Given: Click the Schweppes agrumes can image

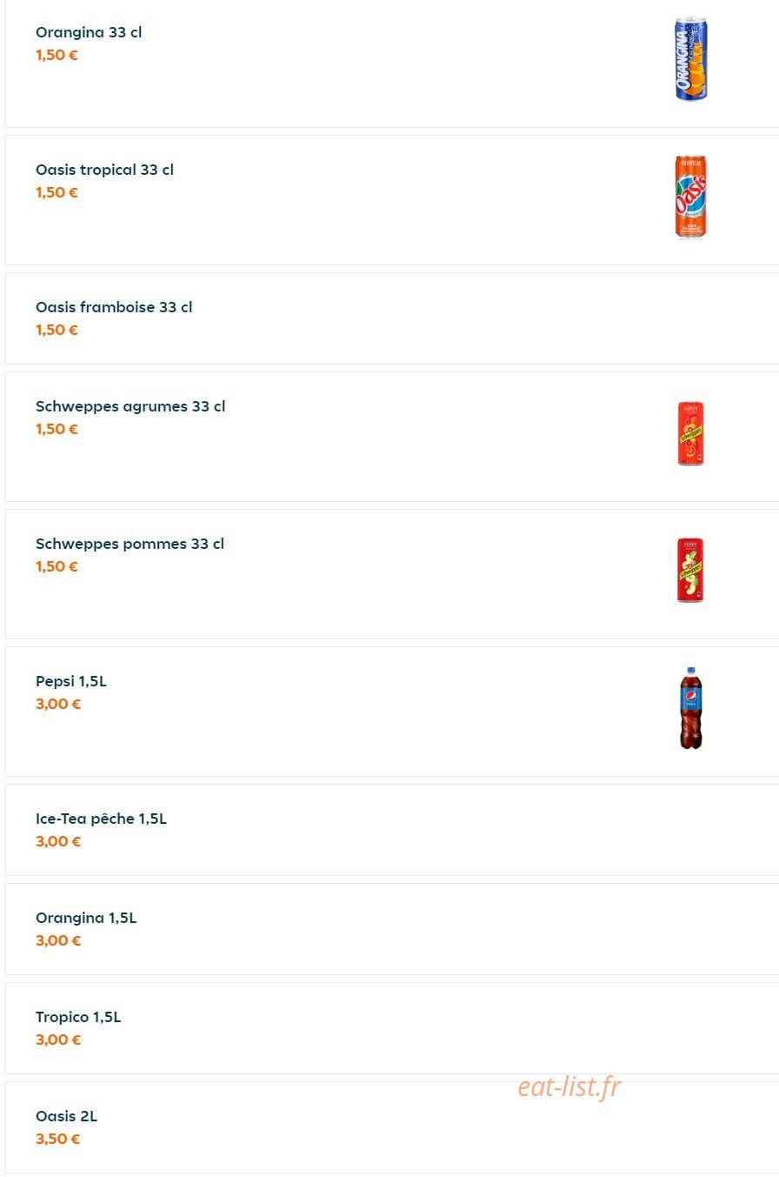Looking at the screenshot, I should click(691, 433).
